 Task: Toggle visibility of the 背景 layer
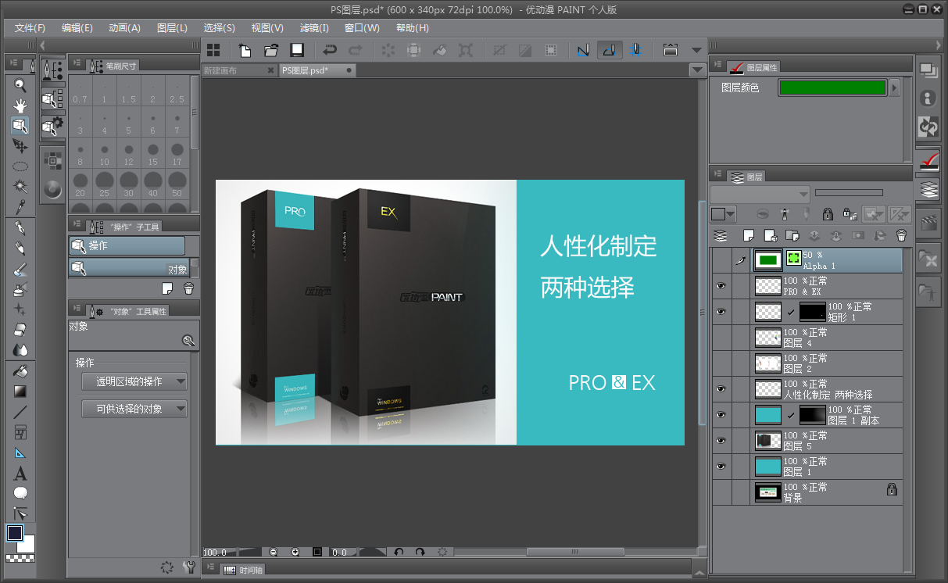tap(721, 491)
